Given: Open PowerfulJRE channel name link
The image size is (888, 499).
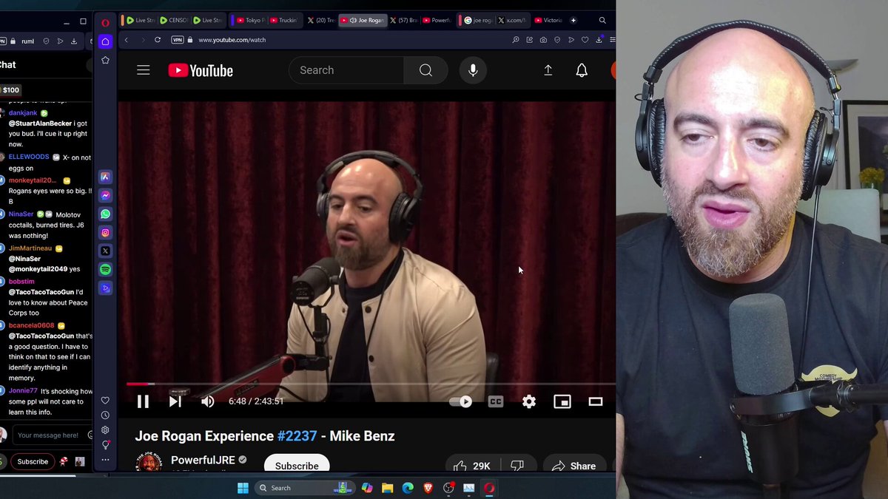Looking at the screenshot, I should (203, 460).
